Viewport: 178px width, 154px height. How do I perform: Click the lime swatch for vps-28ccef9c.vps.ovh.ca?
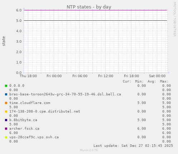(6, 137)
